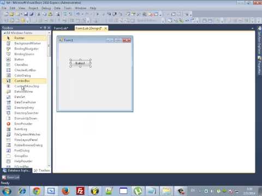Image resolution: width=262 pixels, height=196 pixels.
Task: Choose CheckedListBox from the Toolbox
Action: (25, 70)
